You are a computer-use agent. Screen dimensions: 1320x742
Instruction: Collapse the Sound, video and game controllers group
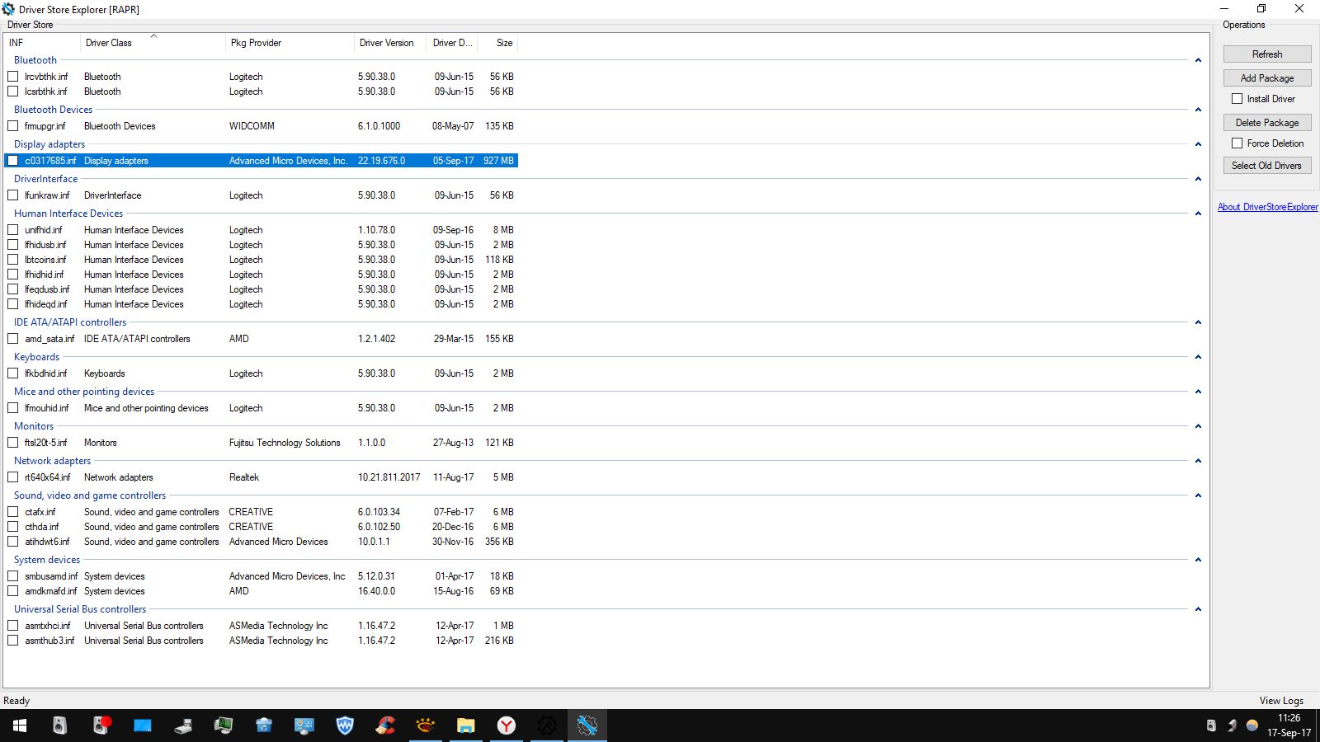tap(1198, 495)
